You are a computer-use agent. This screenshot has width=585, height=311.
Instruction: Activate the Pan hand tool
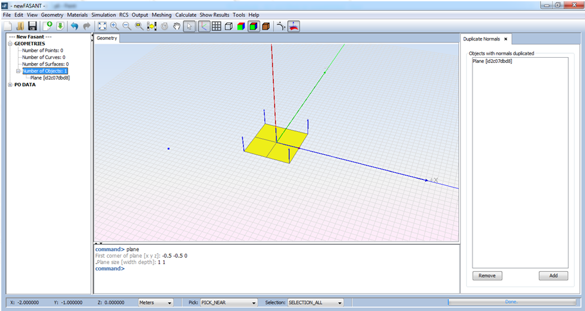176,26
